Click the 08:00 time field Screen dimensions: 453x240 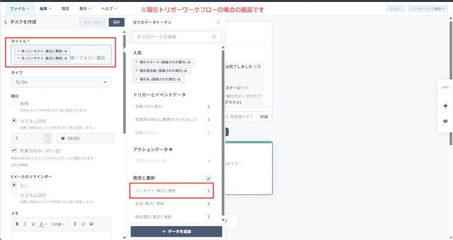pyautogui.click(x=86, y=138)
